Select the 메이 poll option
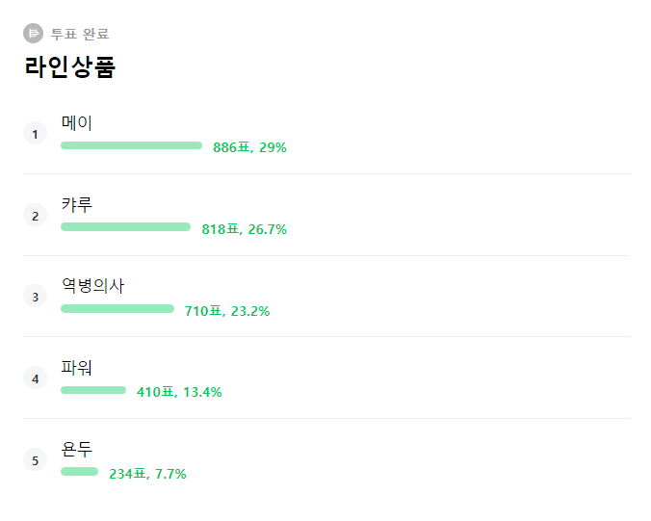The height and width of the screenshot is (521, 651). coord(77,123)
